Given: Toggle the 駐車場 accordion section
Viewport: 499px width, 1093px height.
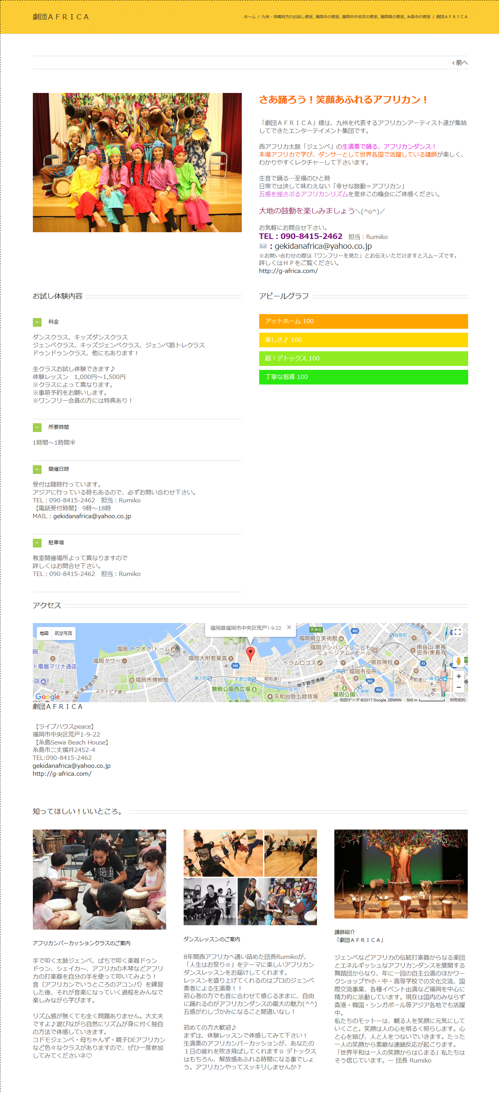Looking at the screenshot, I should pos(37,543).
